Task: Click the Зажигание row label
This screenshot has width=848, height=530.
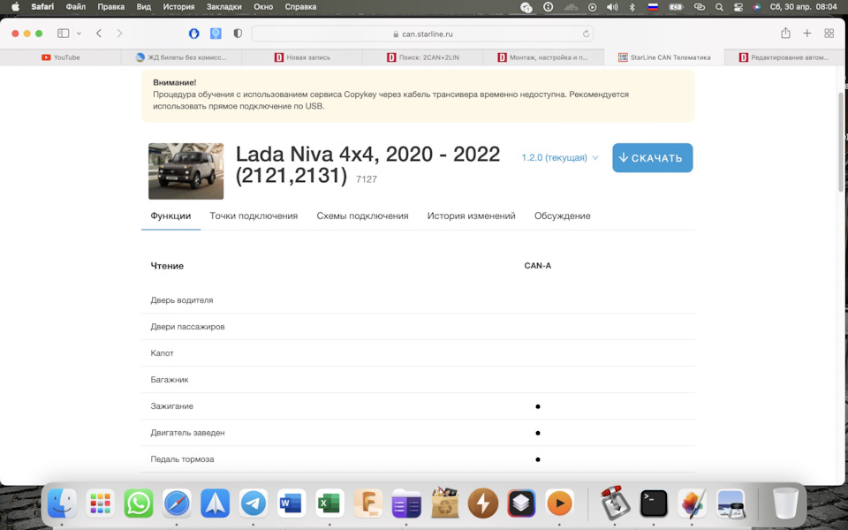Action: (172, 406)
